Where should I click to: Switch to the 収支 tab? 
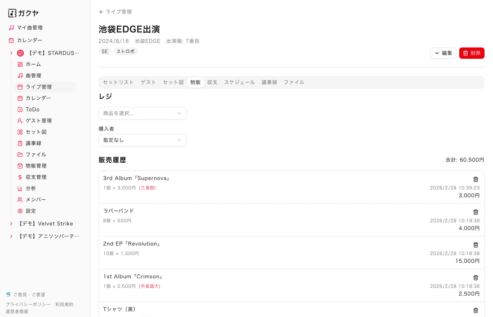(x=212, y=82)
